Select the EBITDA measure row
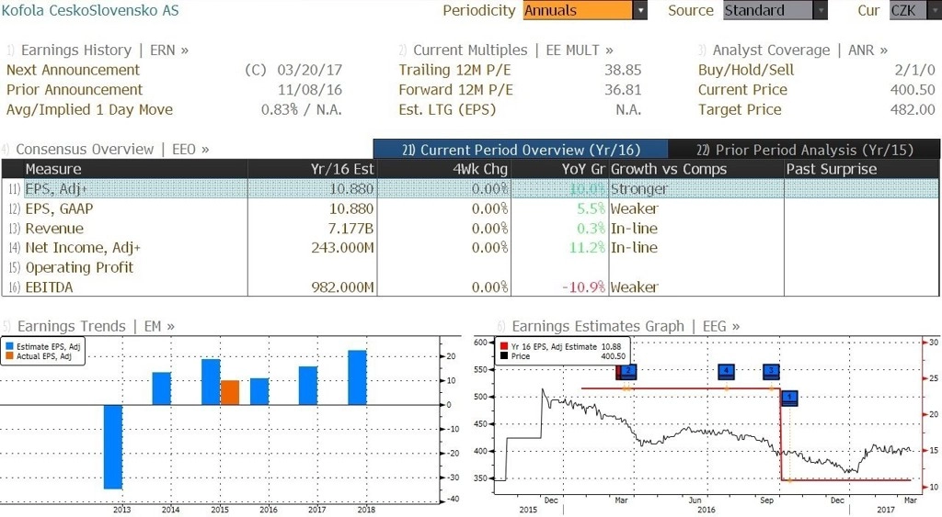This screenshot has height=517, width=942. [x=470, y=287]
